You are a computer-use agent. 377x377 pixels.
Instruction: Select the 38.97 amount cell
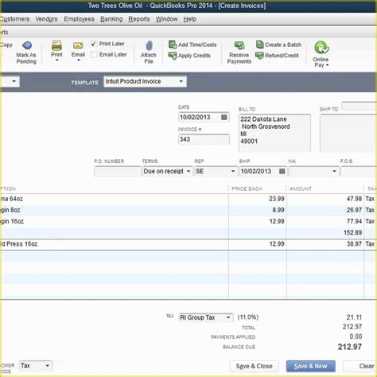325,244
